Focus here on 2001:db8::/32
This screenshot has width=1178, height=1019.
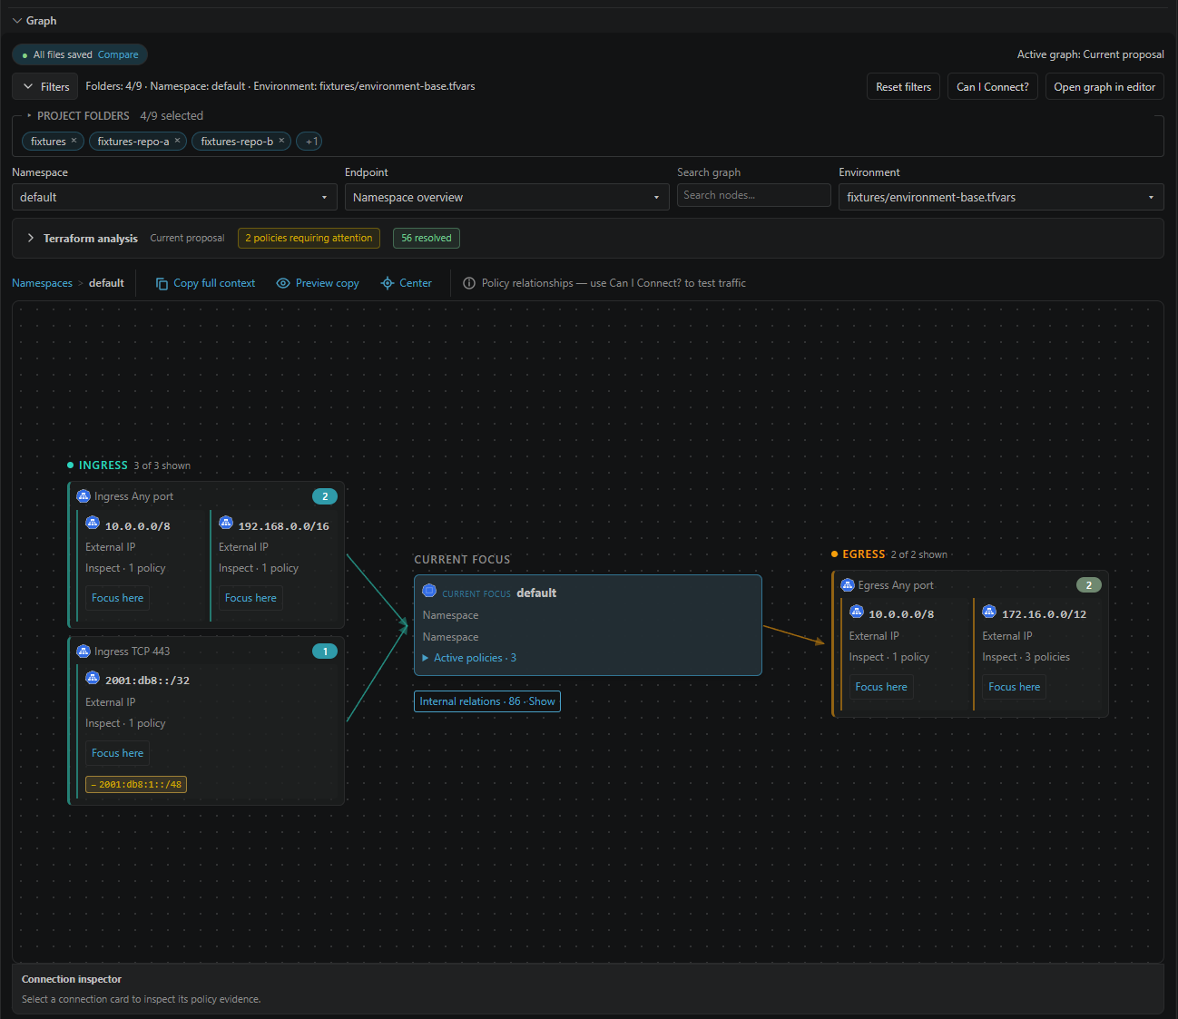[x=117, y=753]
